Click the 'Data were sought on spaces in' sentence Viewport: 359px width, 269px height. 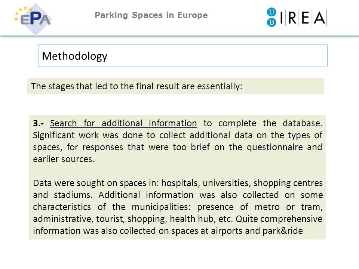(x=96, y=183)
